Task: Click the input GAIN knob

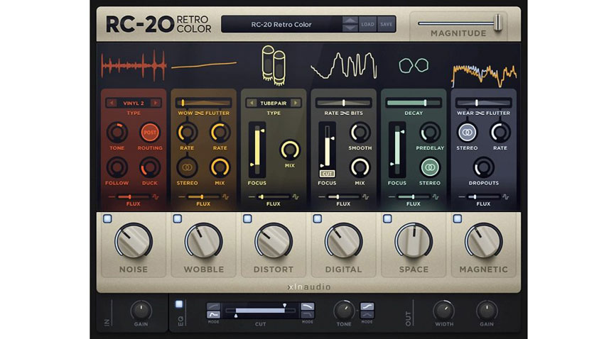Action: click(141, 310)
